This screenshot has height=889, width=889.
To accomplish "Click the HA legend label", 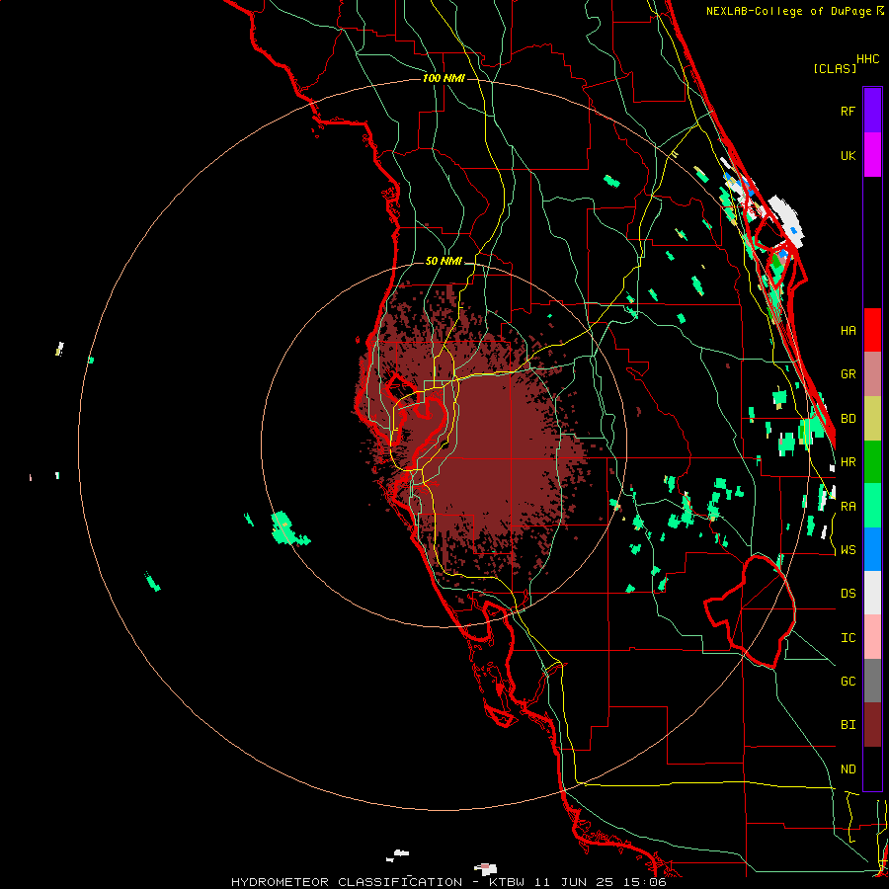I will [x=848, y=331].
